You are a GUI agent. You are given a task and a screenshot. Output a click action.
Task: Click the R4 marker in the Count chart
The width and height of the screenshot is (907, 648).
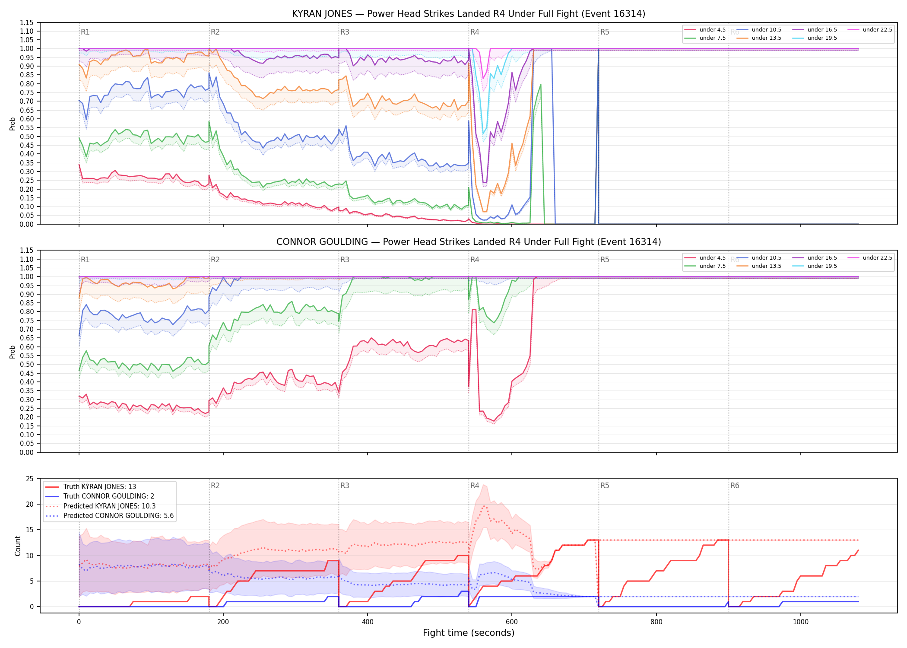click(x=475, y=486)
